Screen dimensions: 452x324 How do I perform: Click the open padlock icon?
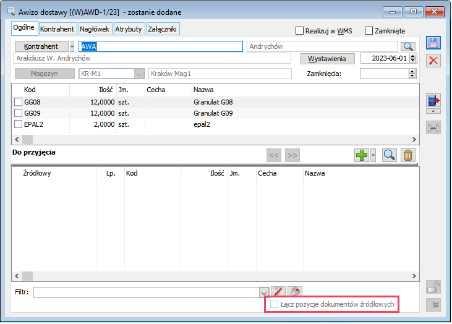(x=433, y=287)
